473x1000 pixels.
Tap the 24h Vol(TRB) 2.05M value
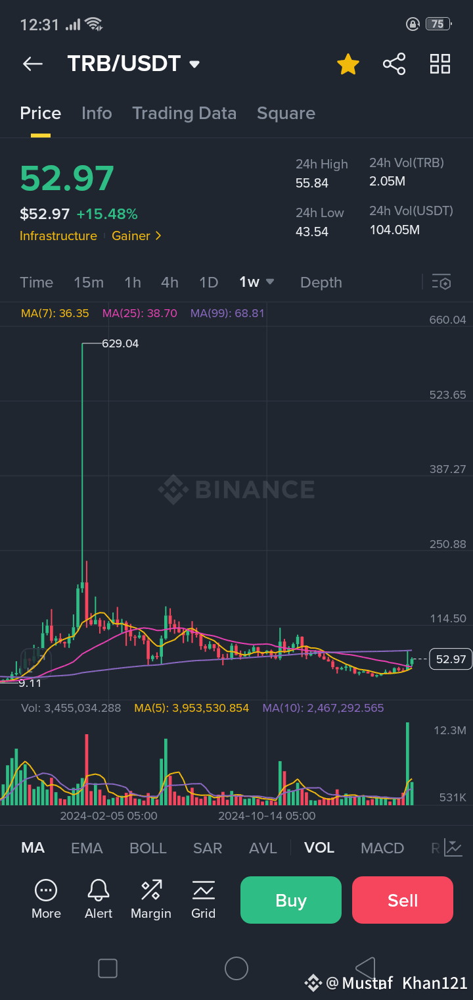[x=387, y=182]
